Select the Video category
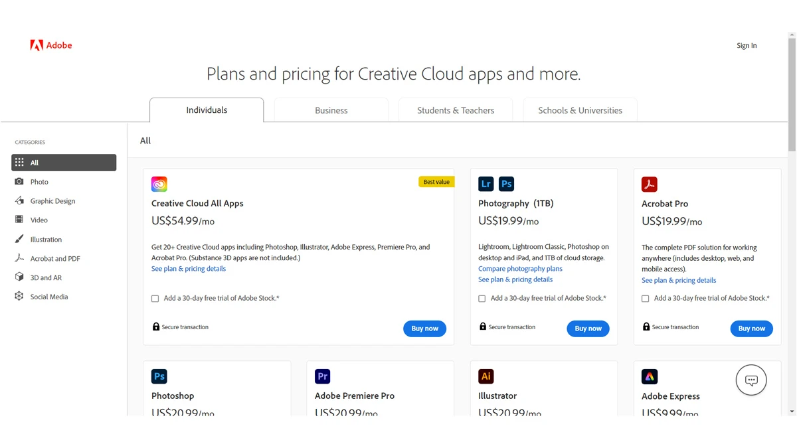The width and height of the screenshot is (797, 448). point(64,220)
